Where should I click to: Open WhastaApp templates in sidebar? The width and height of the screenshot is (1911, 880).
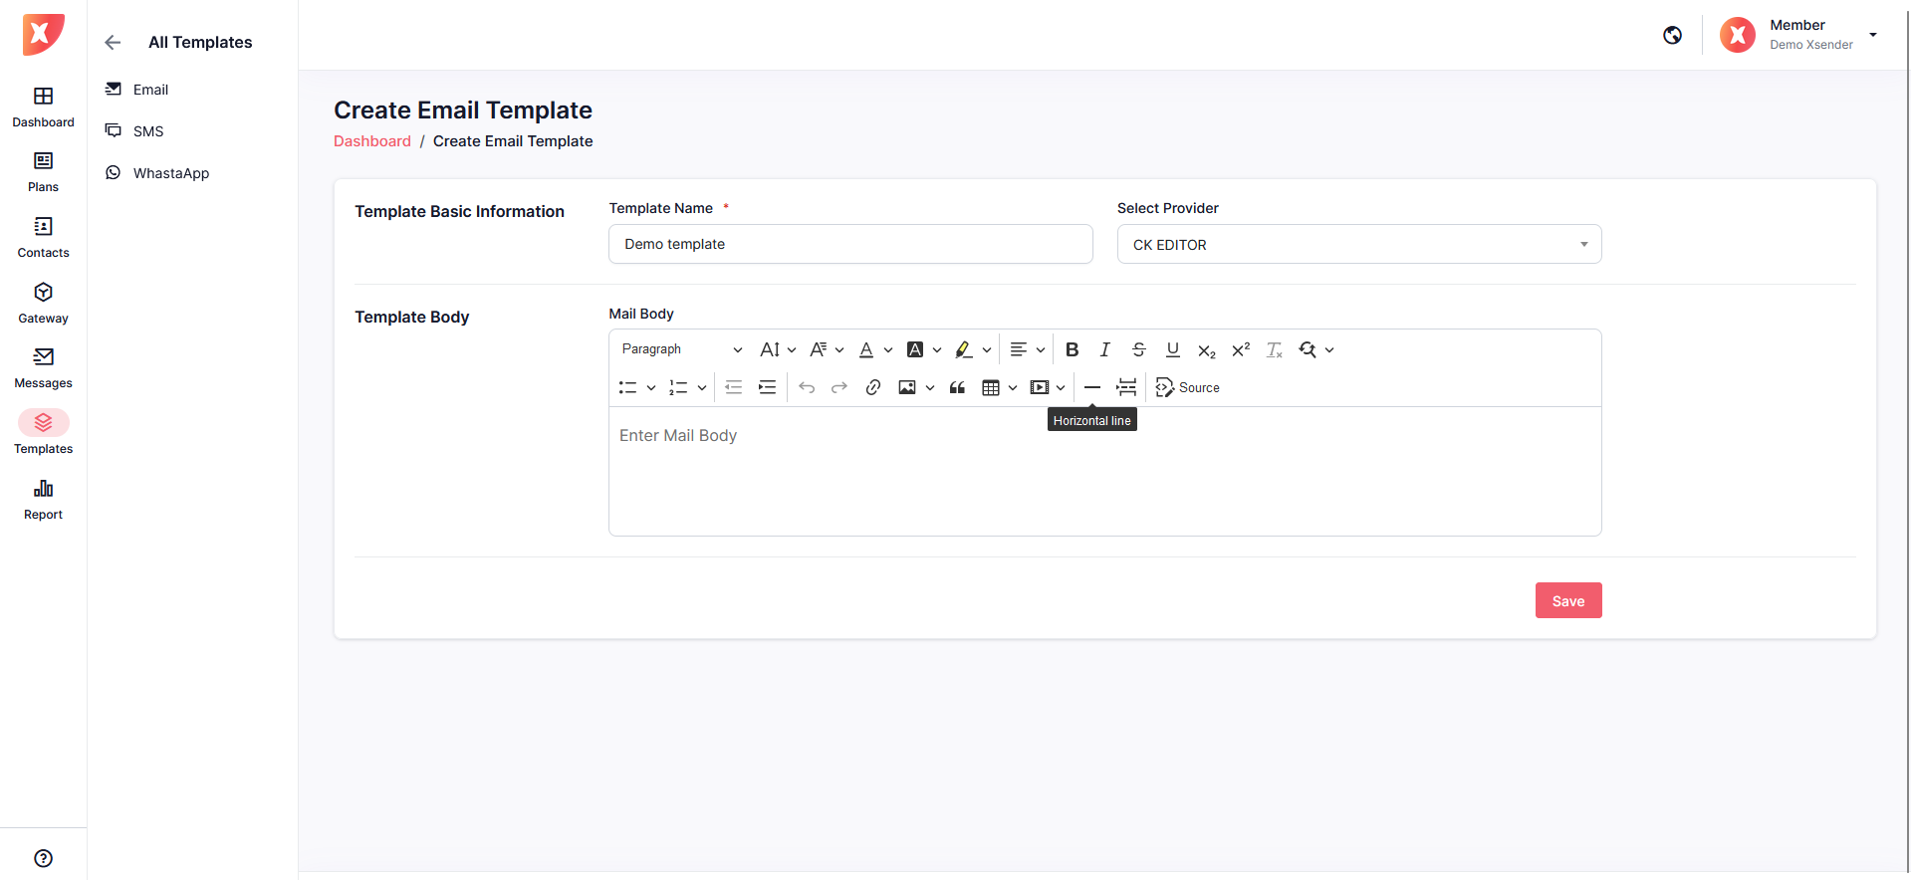pos(170,173)
